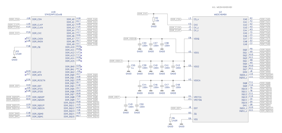Click no-connect marker on pin G16

25,81
